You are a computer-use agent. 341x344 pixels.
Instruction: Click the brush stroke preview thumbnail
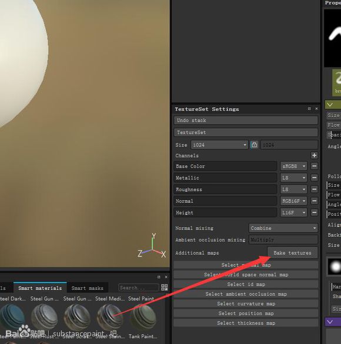[332, 38]
